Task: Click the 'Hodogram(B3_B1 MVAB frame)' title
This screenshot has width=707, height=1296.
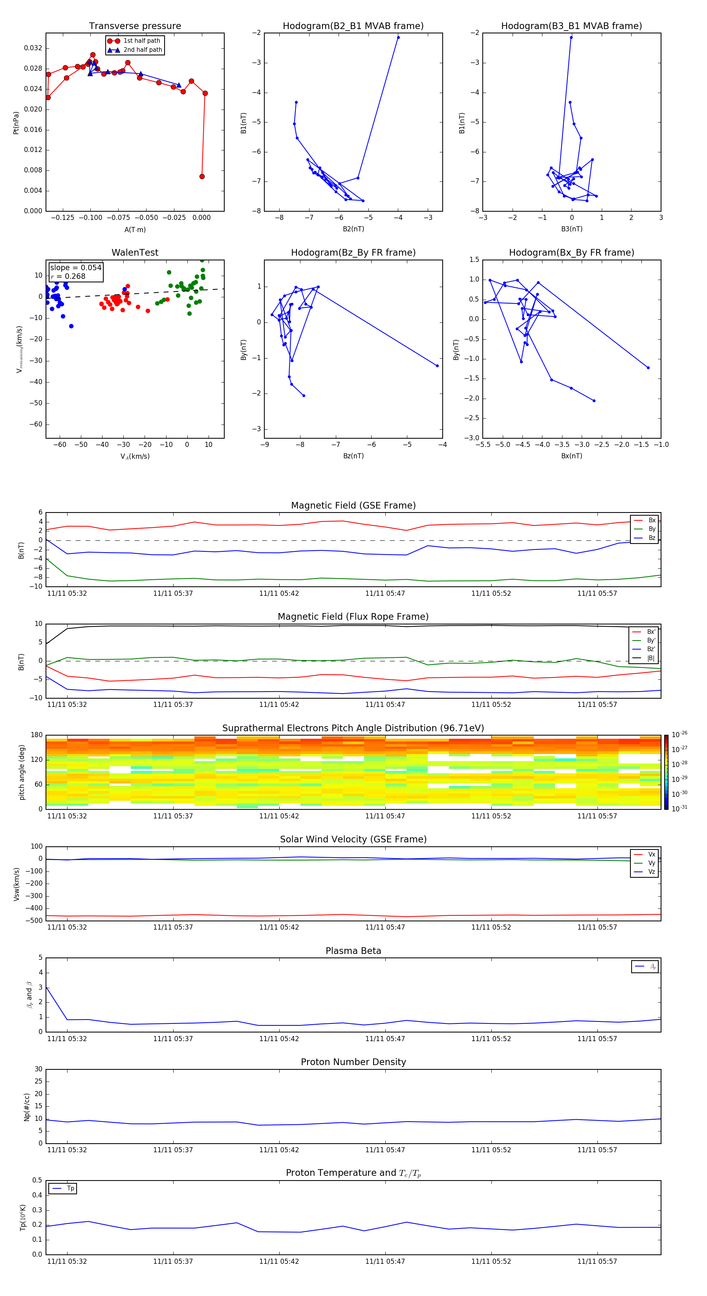Action: tap(571, 26)
